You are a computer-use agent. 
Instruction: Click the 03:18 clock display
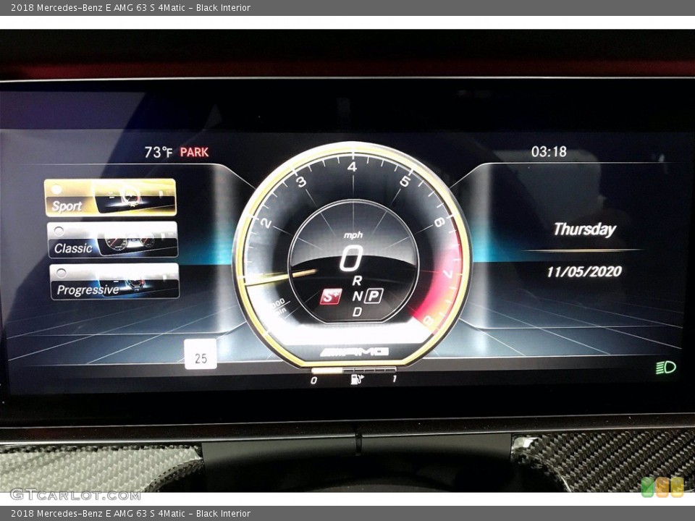pyautogui.click(x=549, y=152)
